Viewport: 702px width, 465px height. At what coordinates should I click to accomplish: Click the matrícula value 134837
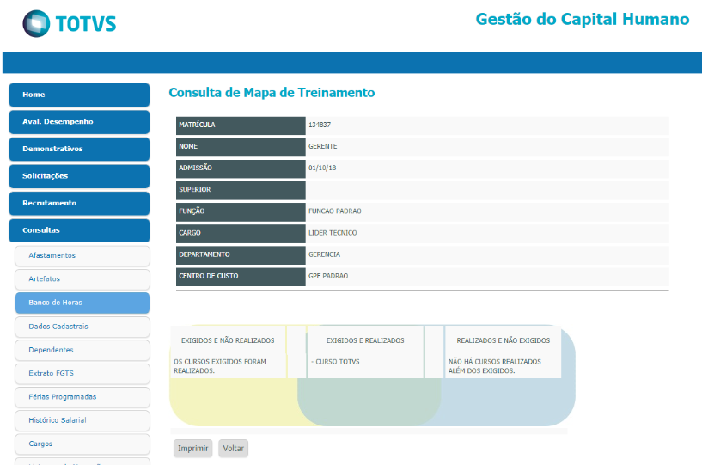[x=320, y=125]
